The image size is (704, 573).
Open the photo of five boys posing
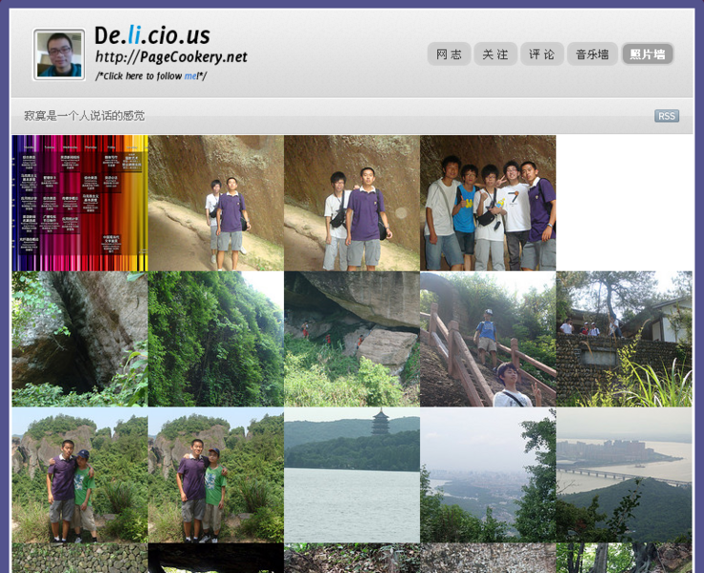[488, 203]
